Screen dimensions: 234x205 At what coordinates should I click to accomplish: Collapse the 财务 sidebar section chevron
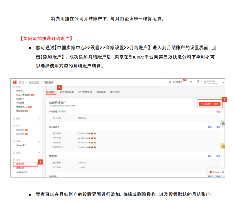[x=39, y=87]
